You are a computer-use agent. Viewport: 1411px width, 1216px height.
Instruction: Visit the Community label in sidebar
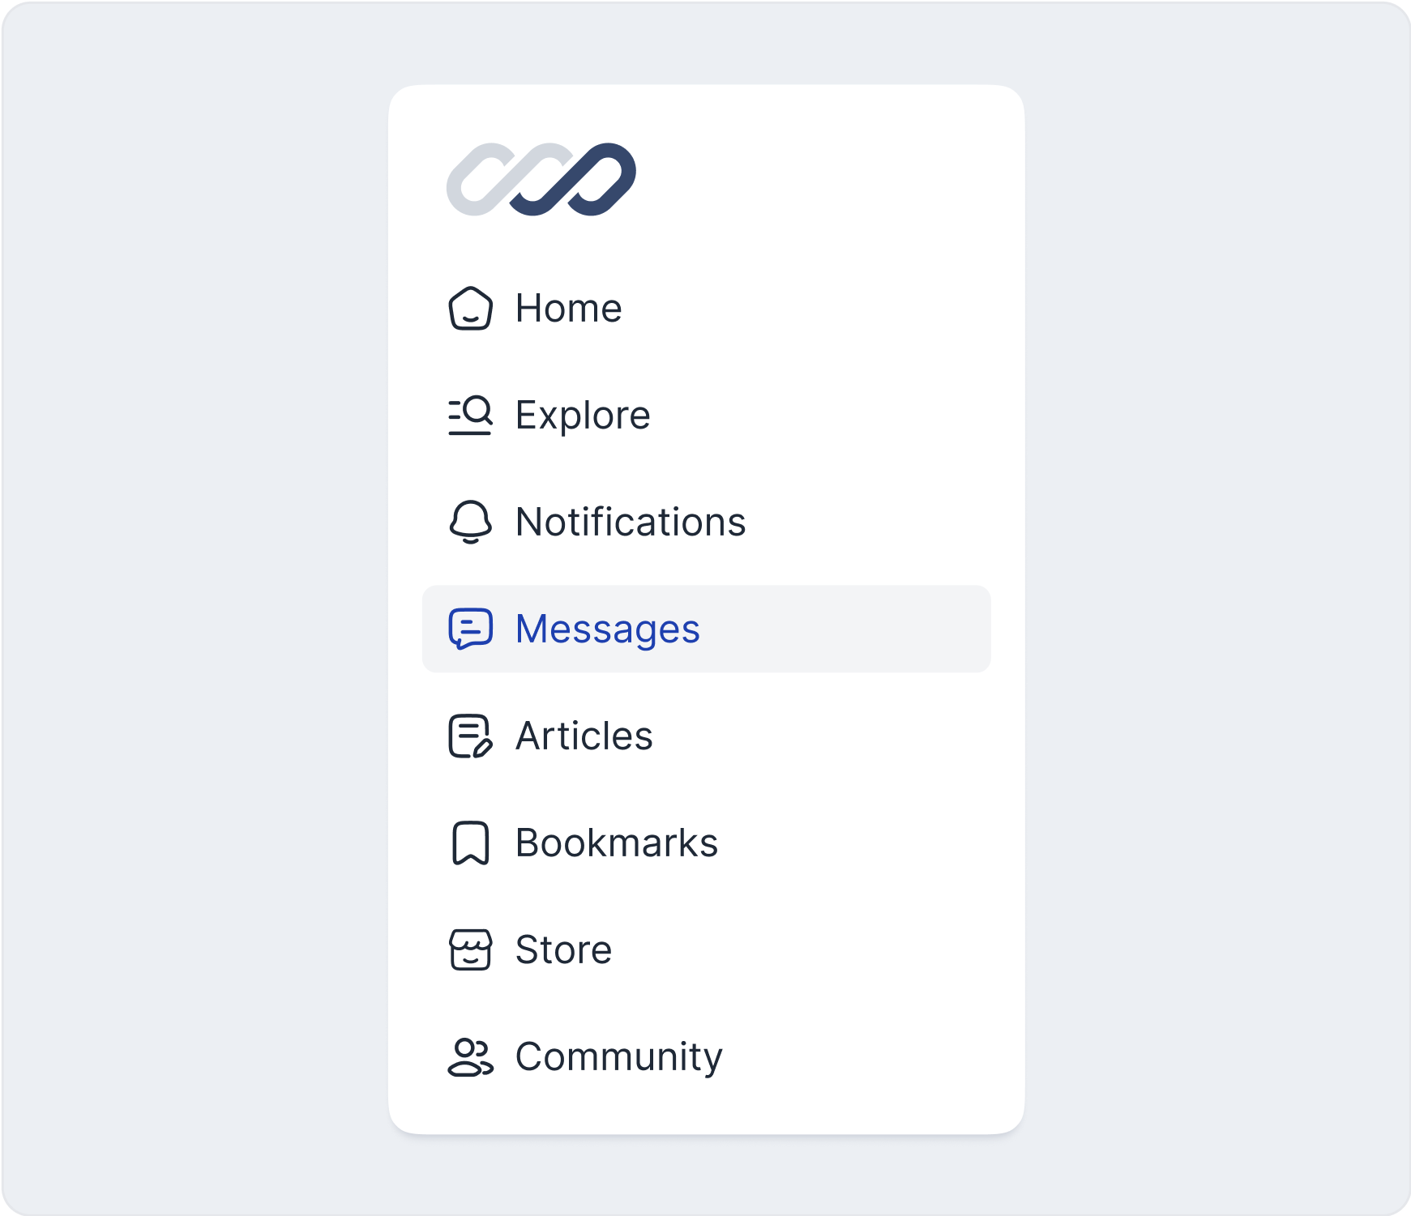click(x=618, y=1057)
